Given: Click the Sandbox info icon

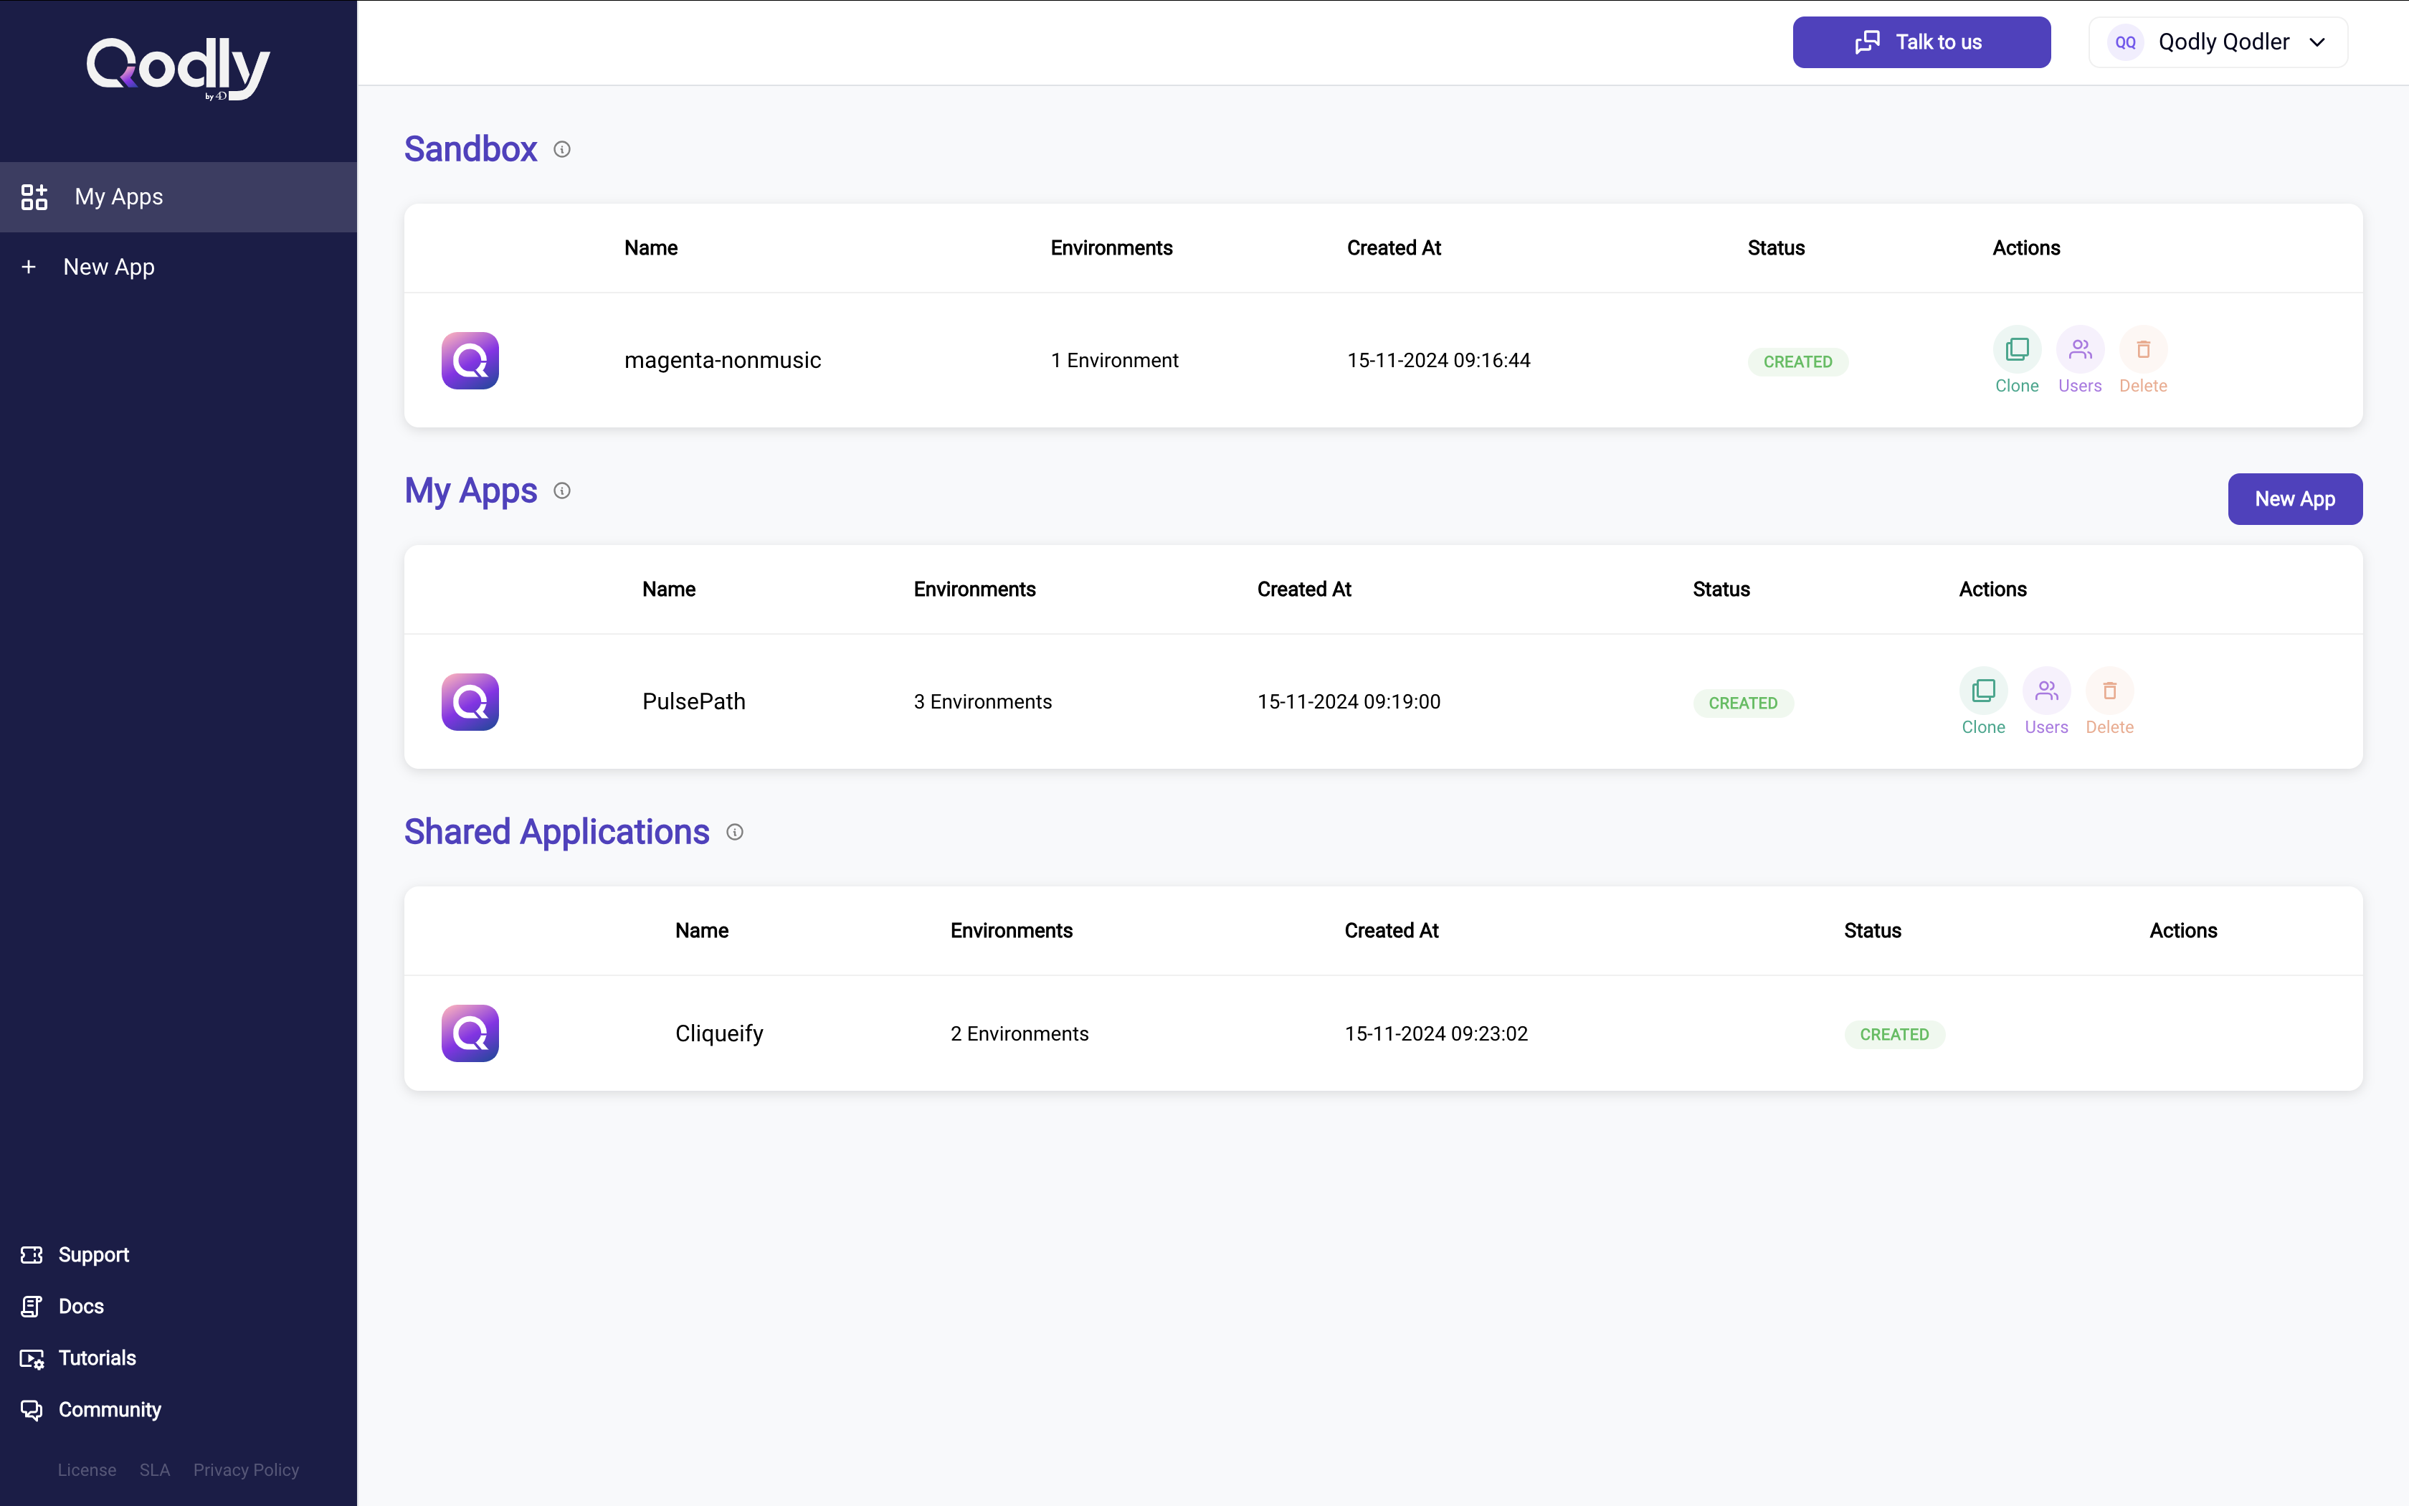Looking at the screenshot, I should tap(561, 149).
